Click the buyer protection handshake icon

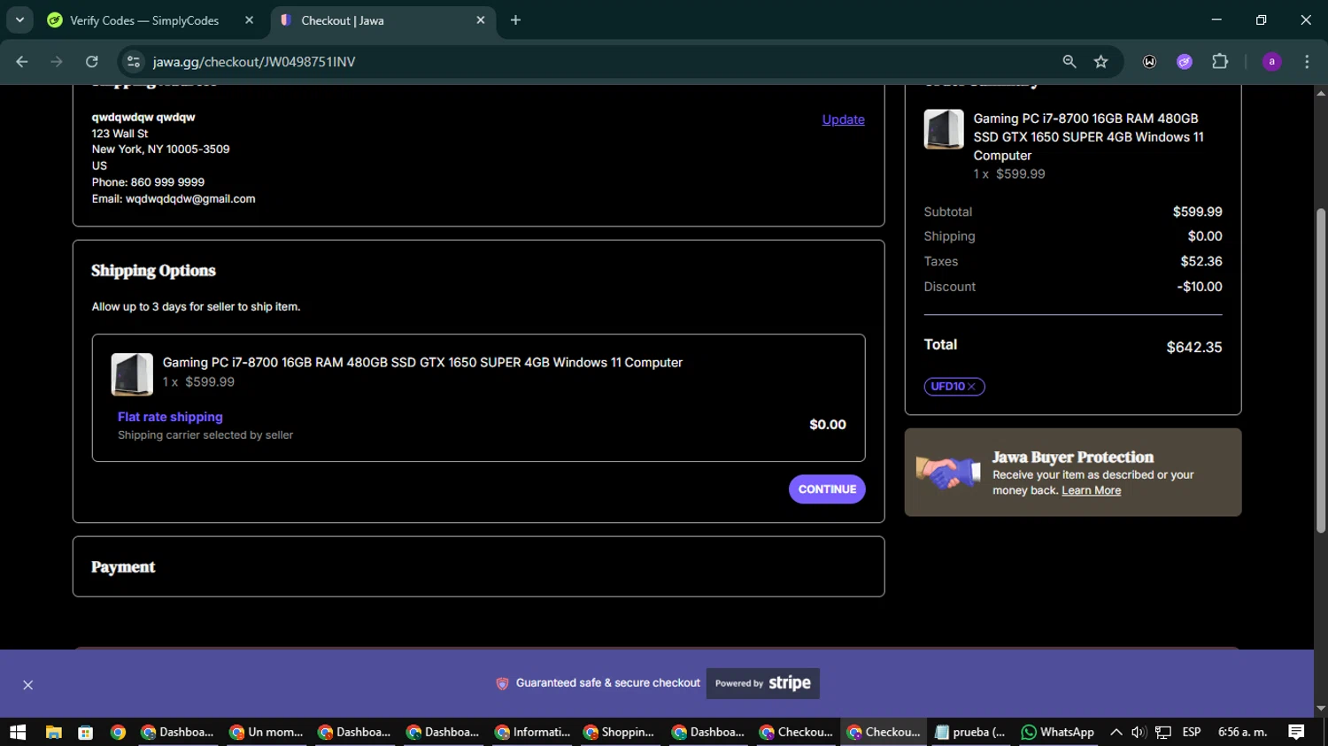[x=947, y=472]
